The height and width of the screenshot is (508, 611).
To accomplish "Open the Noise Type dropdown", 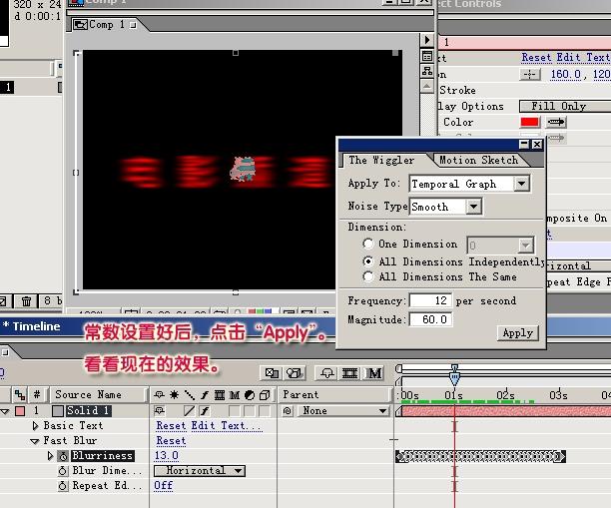I will (473, 207).
